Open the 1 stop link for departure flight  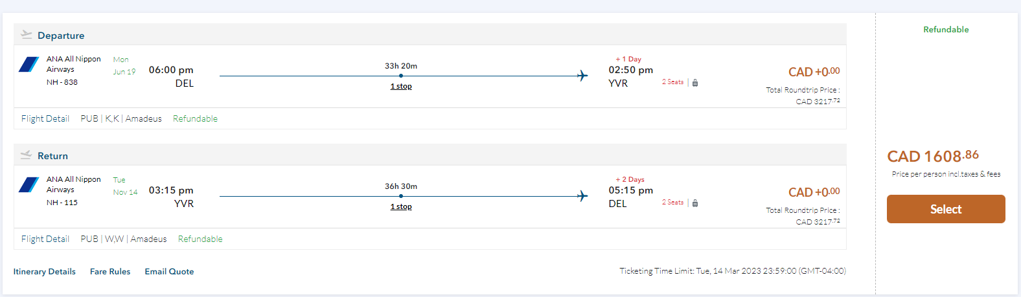pos(401,86)
